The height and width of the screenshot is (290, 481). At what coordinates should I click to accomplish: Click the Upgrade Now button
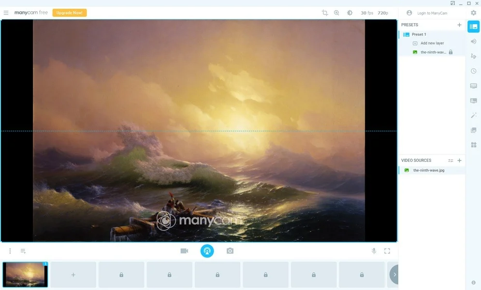(x=69, y=13)
